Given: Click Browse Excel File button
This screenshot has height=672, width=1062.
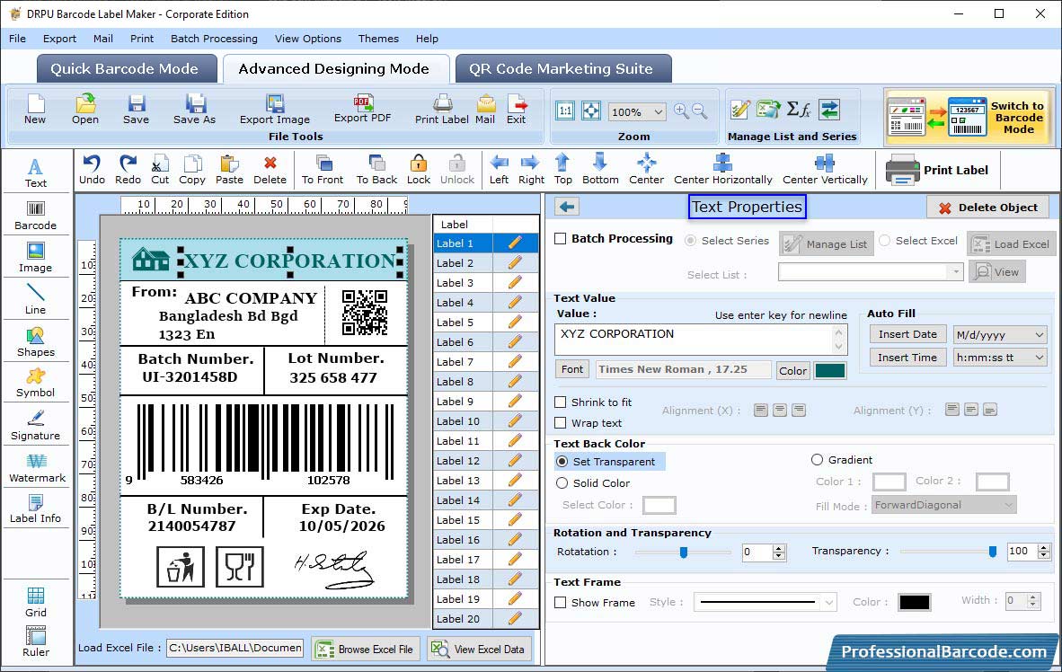Looking at the screenshot, I should (x=366, y=649).
